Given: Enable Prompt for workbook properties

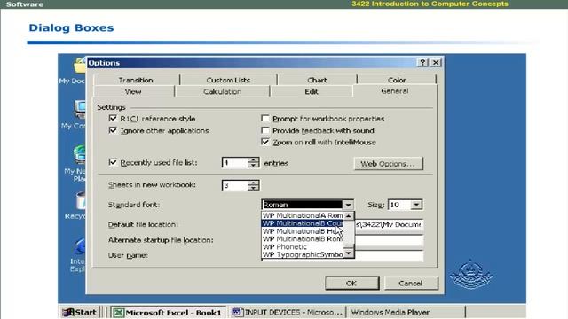Looking at the screenshot, I should [x=265, y=118].
